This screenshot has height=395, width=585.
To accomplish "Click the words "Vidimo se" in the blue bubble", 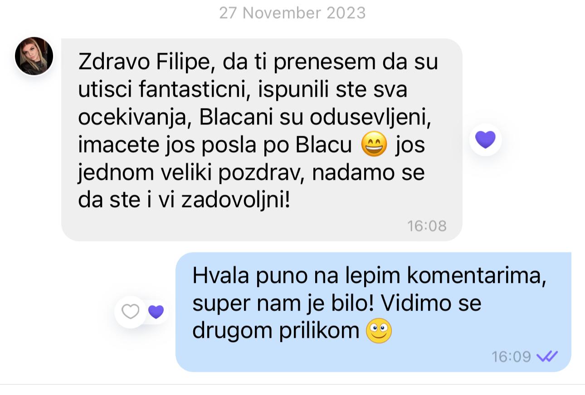I will coord(431,303).
